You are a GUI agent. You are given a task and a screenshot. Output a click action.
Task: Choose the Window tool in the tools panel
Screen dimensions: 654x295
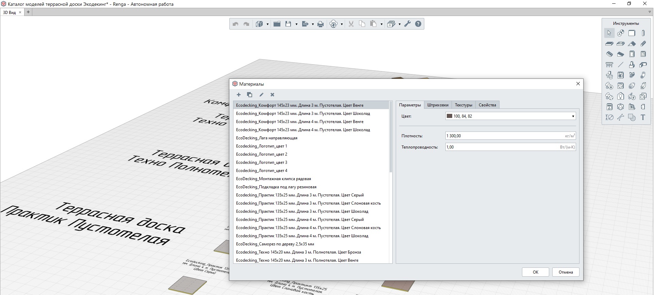click(643, 54)
